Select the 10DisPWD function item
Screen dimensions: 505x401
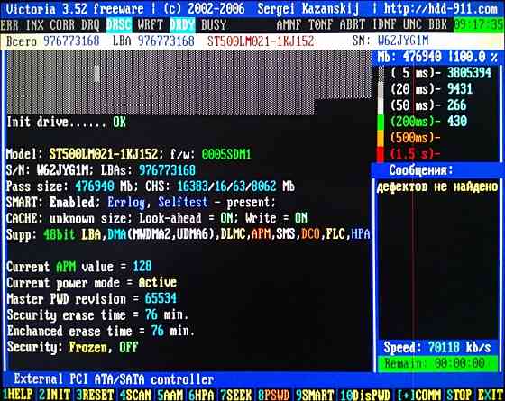click(365, 395)
